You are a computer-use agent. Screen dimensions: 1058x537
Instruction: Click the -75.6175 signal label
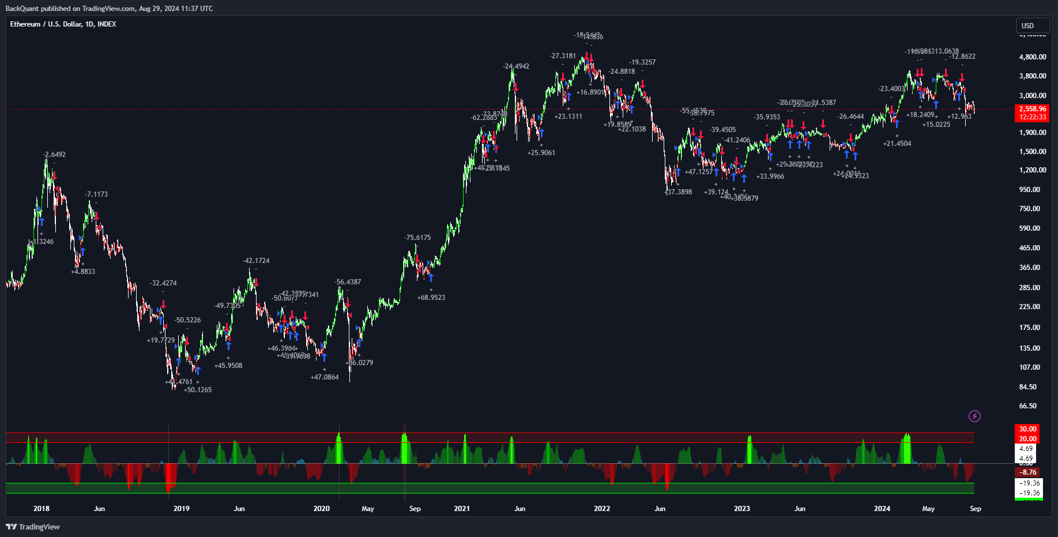tap(418, 238)
